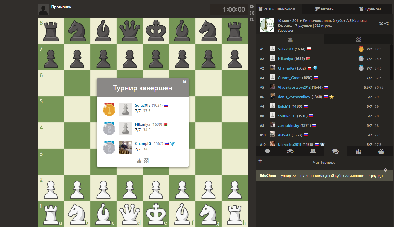Close the Турнир завершен popup

coord(184,82)
